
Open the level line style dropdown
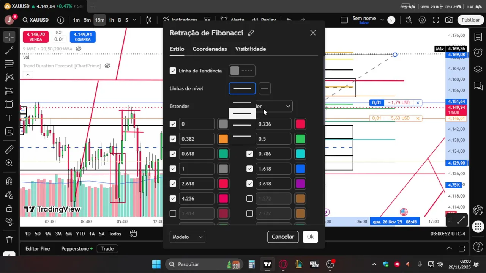pyautogui.click(x=265, y=88)
